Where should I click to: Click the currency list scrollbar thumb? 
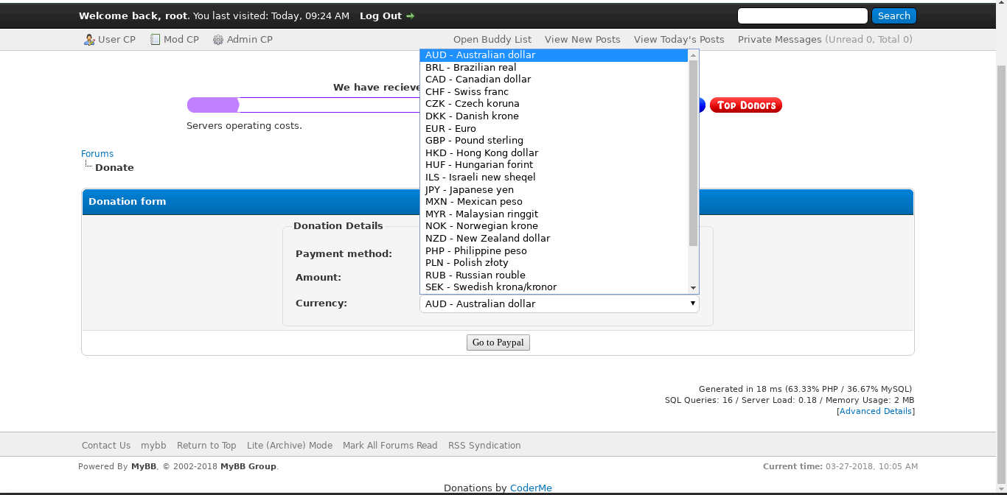(x=693, y=153)
